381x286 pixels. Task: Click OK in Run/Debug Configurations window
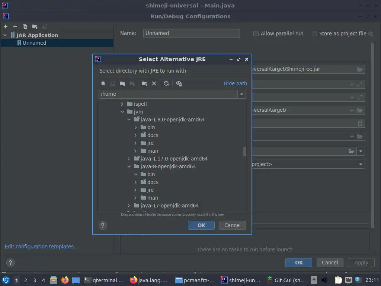(299, 263)
